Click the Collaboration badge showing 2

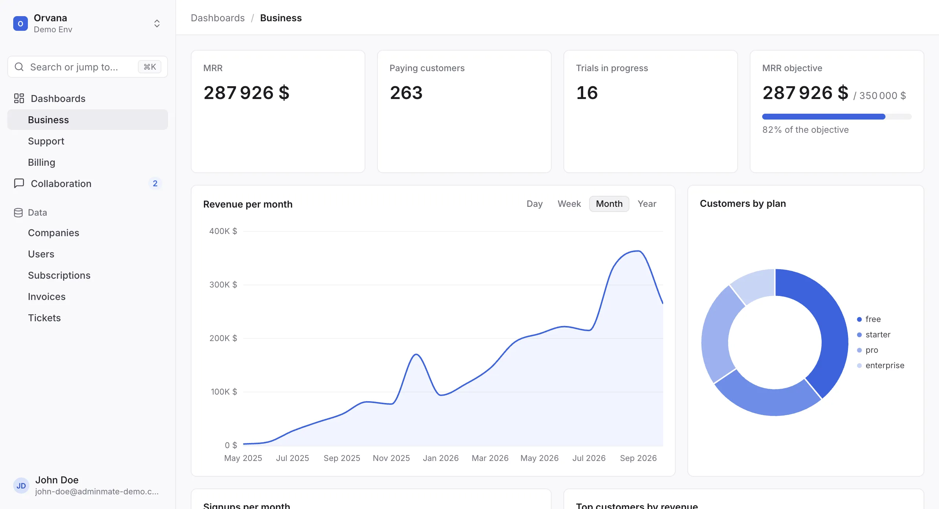click(x=155, y=183)
